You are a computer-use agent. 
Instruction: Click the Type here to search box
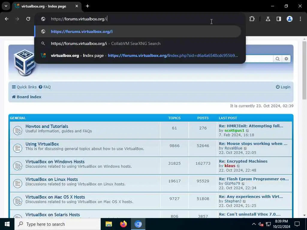tap(58, 224)
